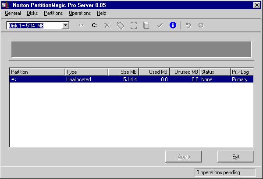Click the Apply button
Viewport: 263px width, 179px height.
(184, 157)
